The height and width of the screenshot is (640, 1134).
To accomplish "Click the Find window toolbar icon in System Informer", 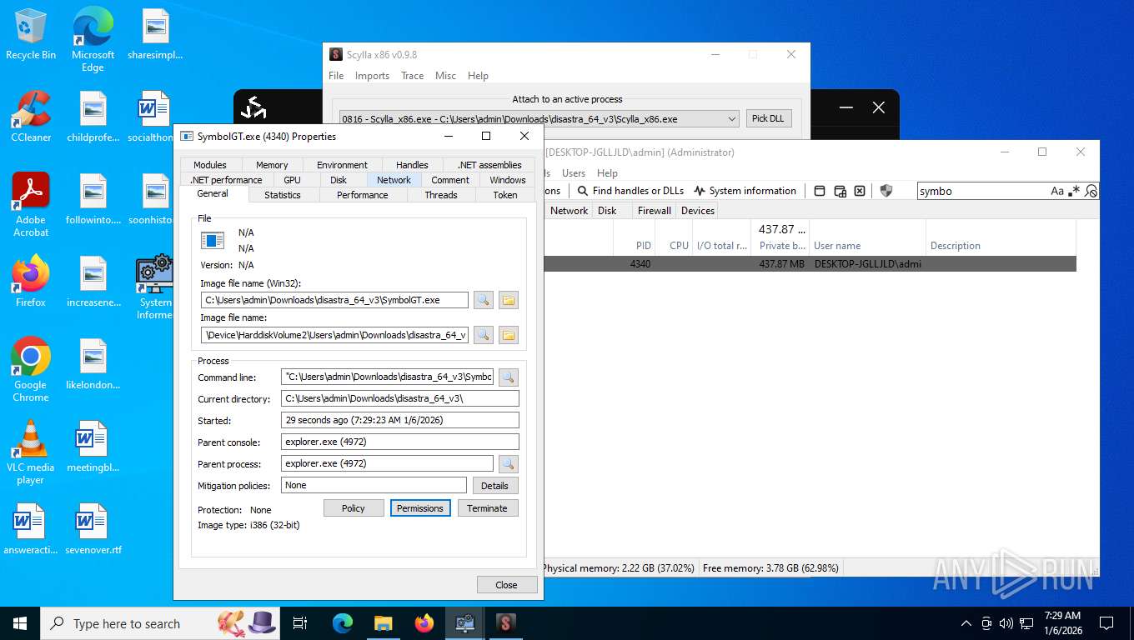I will coord(820,191).
